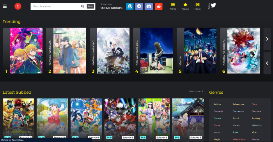Select the Fantasy genre link
This screenshot has width=273, height=142.
[256, 118]
